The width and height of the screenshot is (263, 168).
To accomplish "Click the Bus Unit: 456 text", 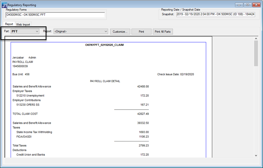I will point(21,74).
